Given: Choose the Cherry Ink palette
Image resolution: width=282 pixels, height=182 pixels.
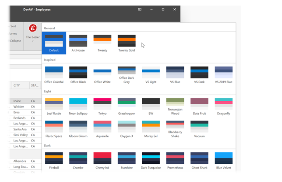Looking at the screenshot, I should click(102, 161).
